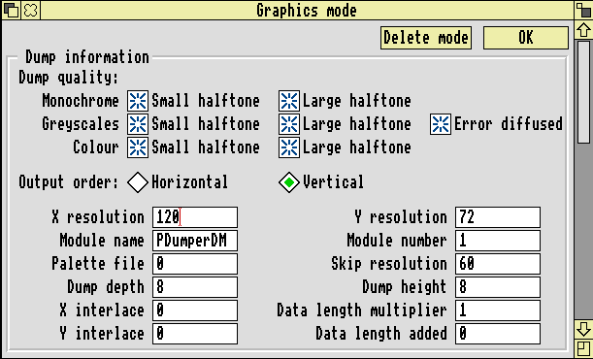
Task: Toggle Monochrome Small halftone option
Action: point(138,101)
